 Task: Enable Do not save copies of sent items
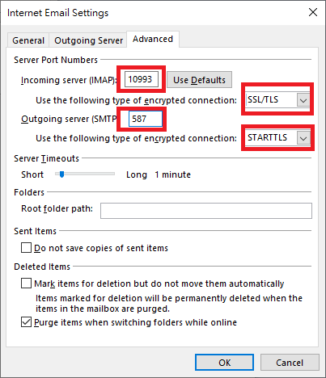point(26,248)
